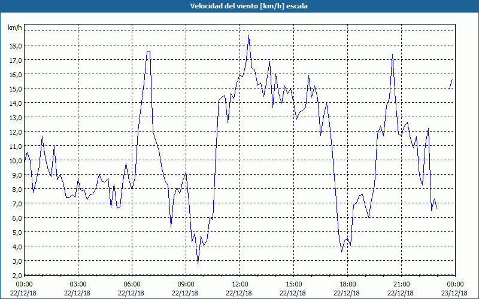
Task: Click the 10,0 y-axis label
Action: (16, 161)
